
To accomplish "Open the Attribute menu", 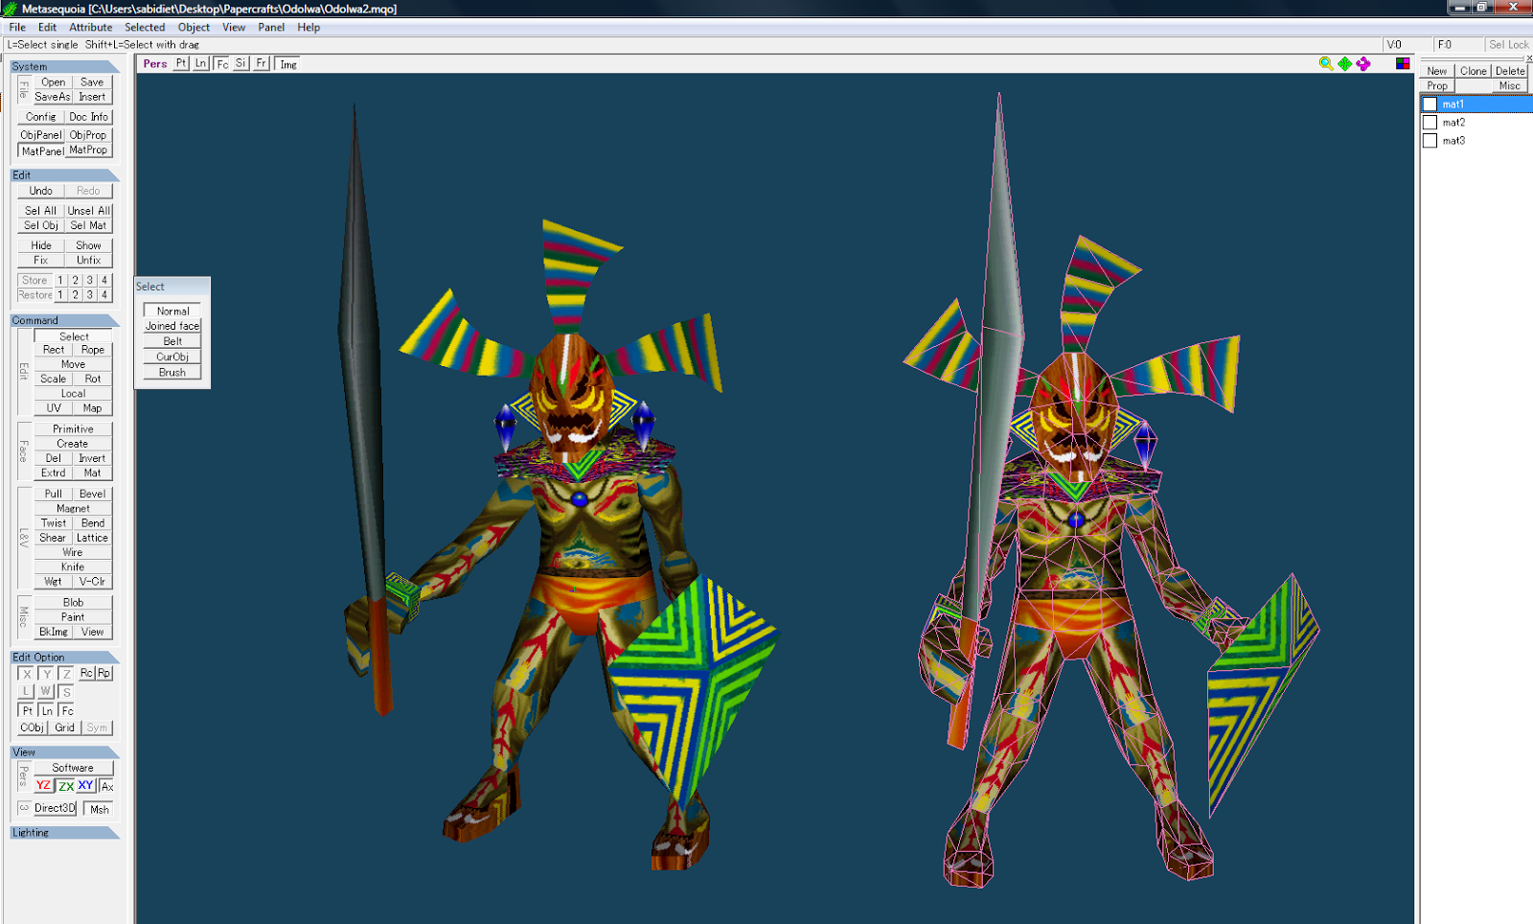I will (90, 27).
